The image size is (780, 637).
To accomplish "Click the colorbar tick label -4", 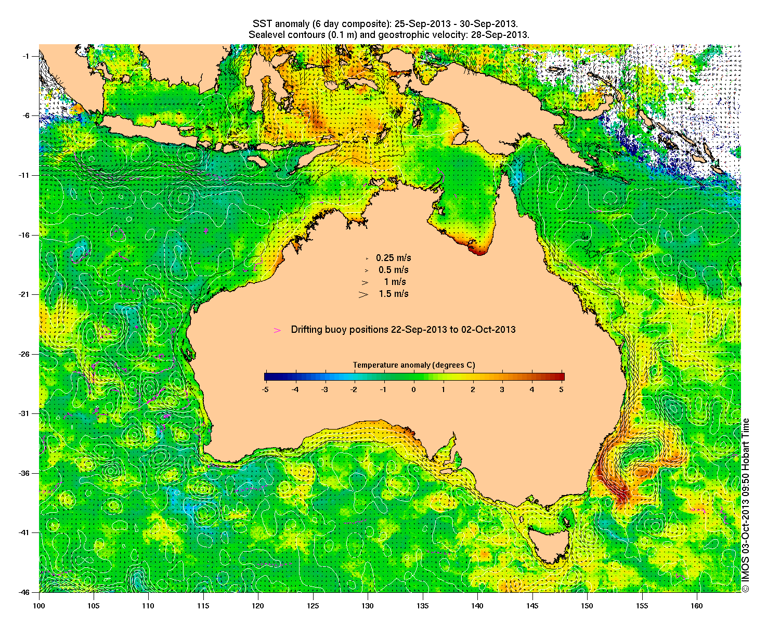I will tap(295, 389).
